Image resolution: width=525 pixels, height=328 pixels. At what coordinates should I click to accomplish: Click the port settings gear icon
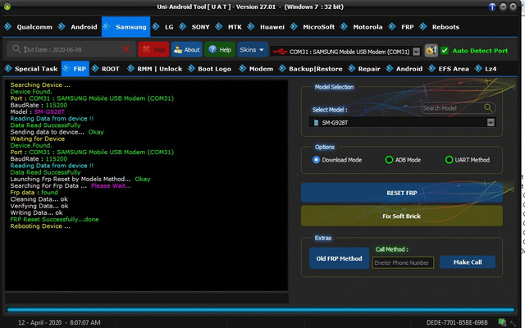[431, 51]
